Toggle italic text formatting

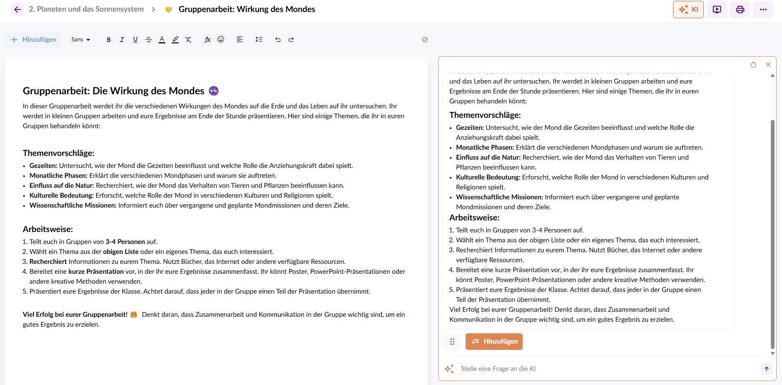coord(122,40)
